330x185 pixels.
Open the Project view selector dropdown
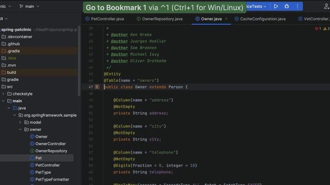[x=4, y=18]
